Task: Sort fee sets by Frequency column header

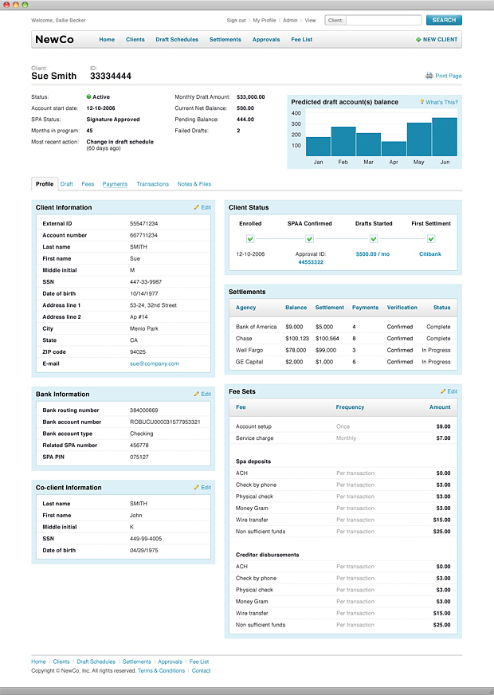Action: (x=350, y=407)
